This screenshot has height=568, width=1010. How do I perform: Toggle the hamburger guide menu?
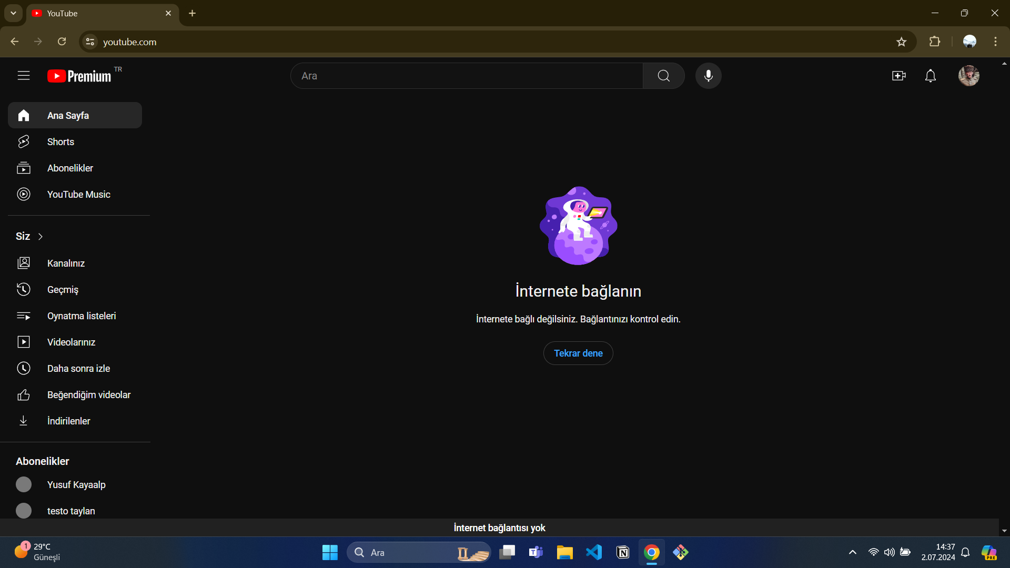click(x=24, y=76)
